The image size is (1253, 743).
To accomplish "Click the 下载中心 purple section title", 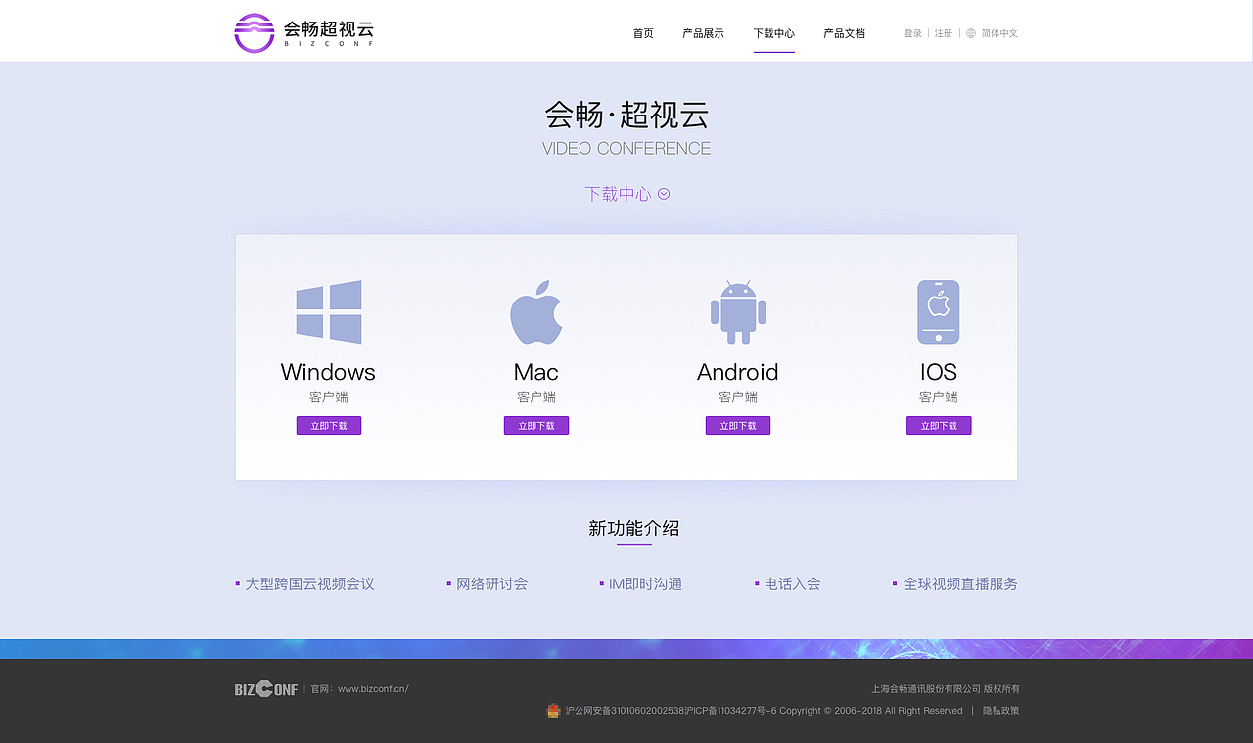I will pyautogui.click(x=618, y=194).
